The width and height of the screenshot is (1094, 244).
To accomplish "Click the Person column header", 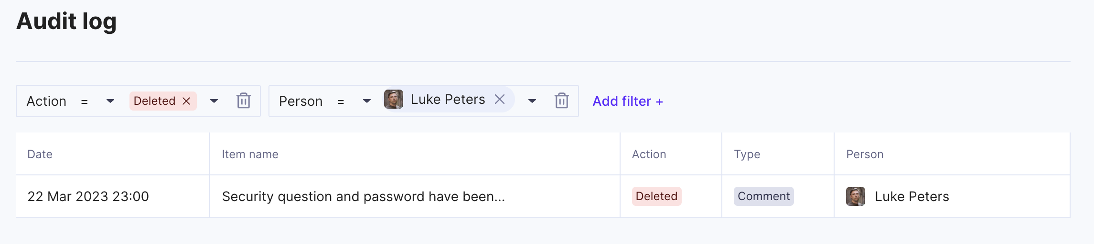I will (865, 154).
